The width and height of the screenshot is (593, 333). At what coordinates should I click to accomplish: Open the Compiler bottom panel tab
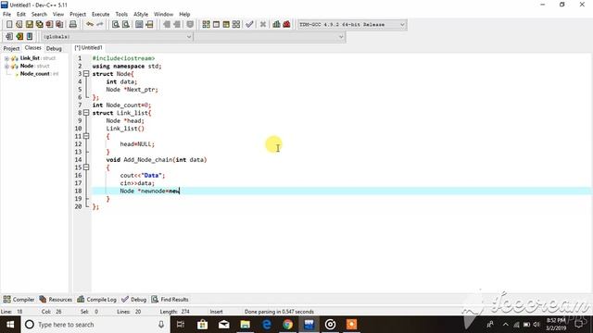(19, 300)
